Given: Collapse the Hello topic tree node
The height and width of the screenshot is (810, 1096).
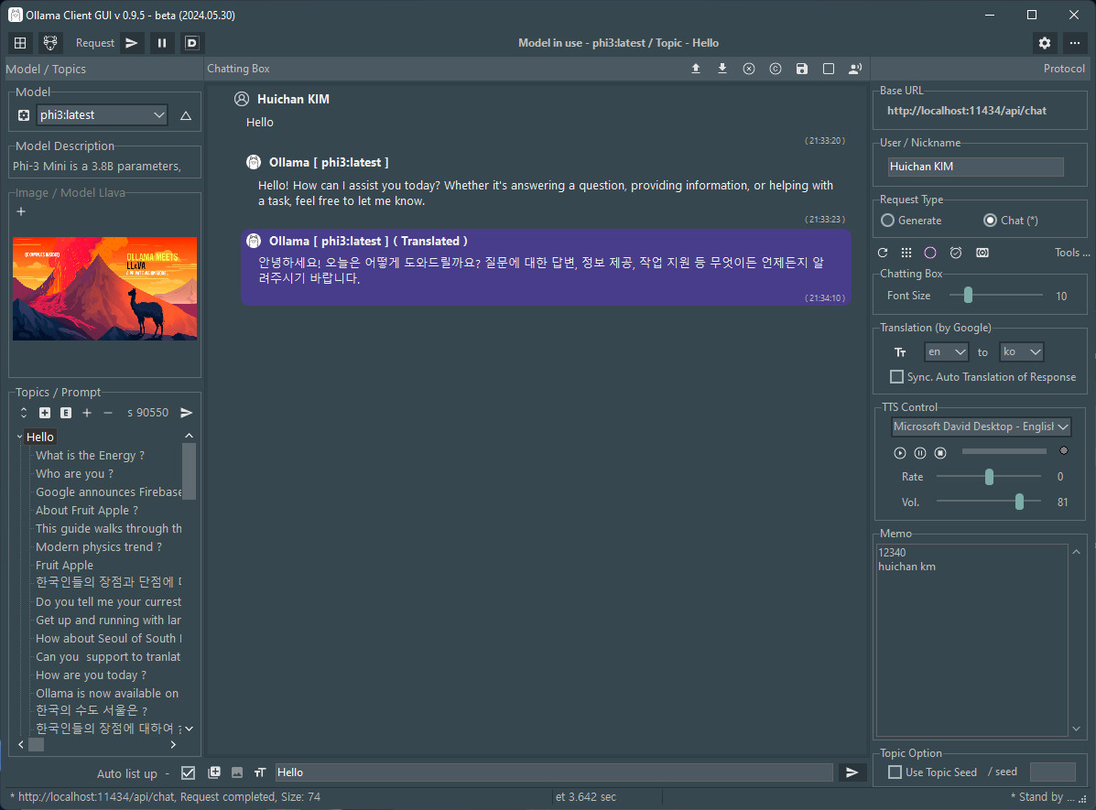Looking at the screenshot, I should 19,437.
